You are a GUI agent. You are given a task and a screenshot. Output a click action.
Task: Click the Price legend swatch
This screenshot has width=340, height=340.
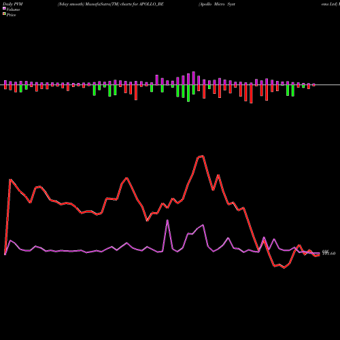click(x=4, y=14)
